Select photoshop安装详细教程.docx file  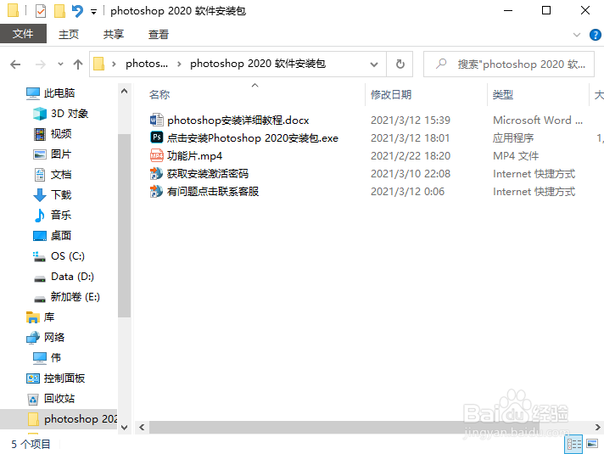tap(238, 121)
